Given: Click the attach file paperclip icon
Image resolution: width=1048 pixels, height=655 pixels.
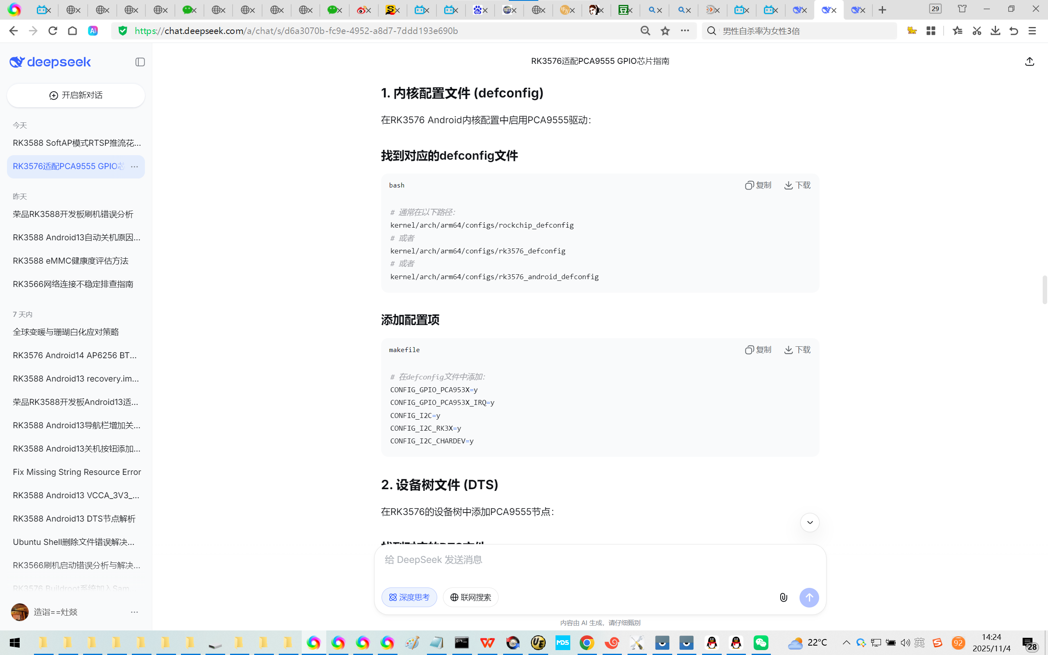Looking at the screenshot, I should 784,597.
